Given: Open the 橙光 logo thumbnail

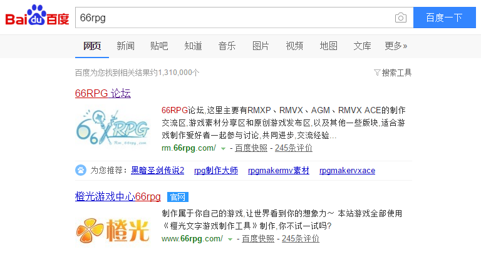Looking at the screenshot, I should [x=112, y=230].
